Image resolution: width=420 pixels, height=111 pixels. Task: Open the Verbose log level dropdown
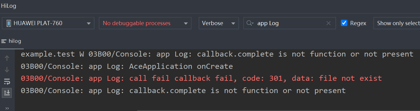point(219,23)
